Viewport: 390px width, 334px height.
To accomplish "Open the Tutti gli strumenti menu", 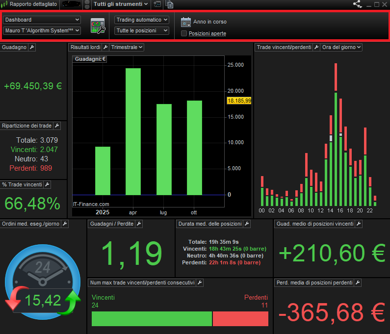I will [x=121, y=4].
